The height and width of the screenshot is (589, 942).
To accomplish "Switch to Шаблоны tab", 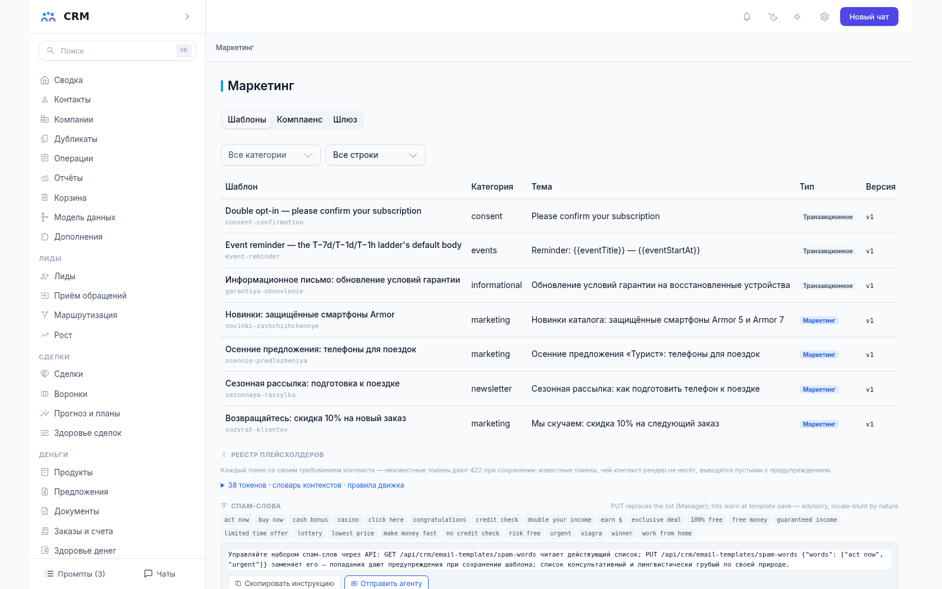I will pos(247,120).
